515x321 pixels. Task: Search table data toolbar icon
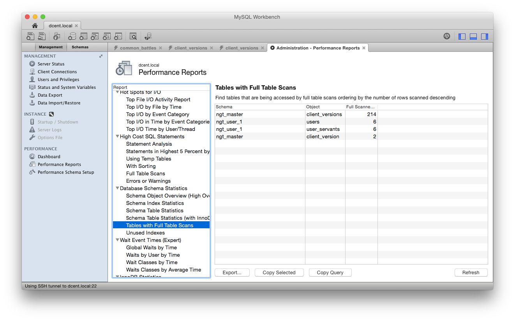pos(133,36)
